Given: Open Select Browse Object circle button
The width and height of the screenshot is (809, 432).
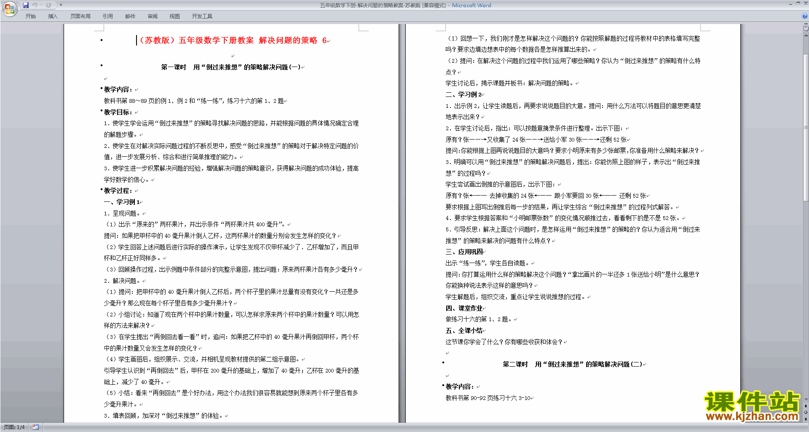Looking at the screenshot, I should coord(806,413).
